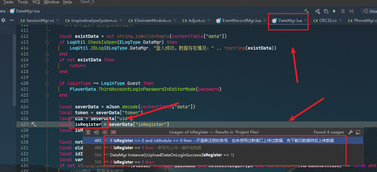
Task: Toggle the red-arrow usages filter
Action: click(105, 132)
